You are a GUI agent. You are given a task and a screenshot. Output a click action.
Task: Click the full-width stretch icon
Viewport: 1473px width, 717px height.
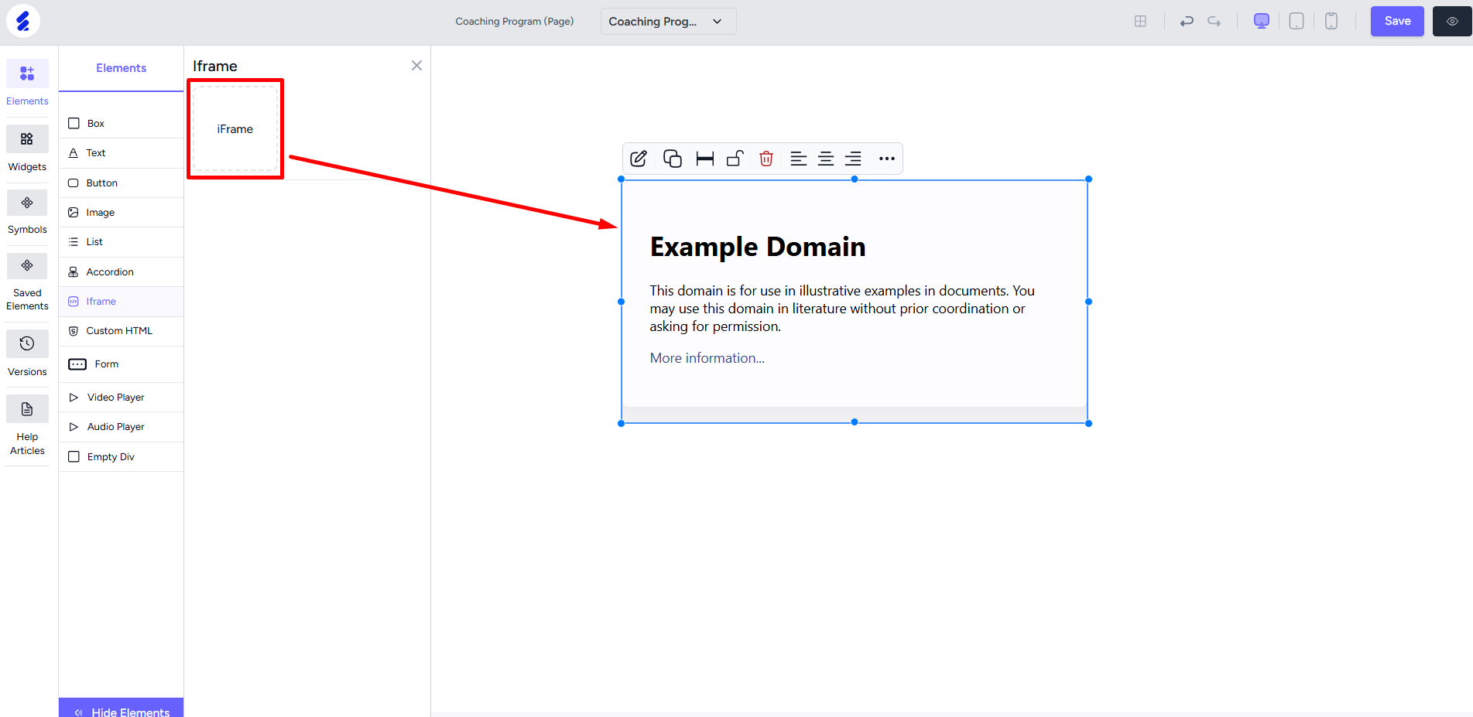point(704,159)
